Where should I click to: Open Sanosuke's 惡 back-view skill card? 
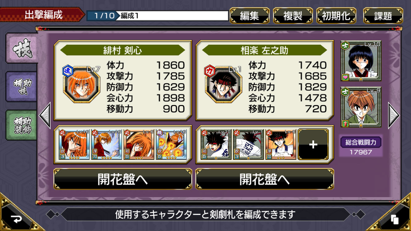pos(248,144)
